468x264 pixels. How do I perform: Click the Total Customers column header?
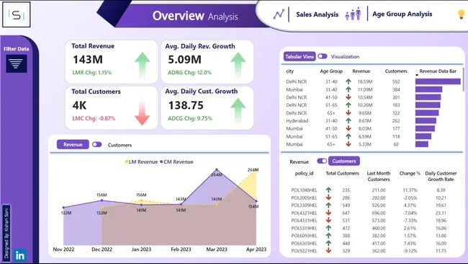point(342,173)
